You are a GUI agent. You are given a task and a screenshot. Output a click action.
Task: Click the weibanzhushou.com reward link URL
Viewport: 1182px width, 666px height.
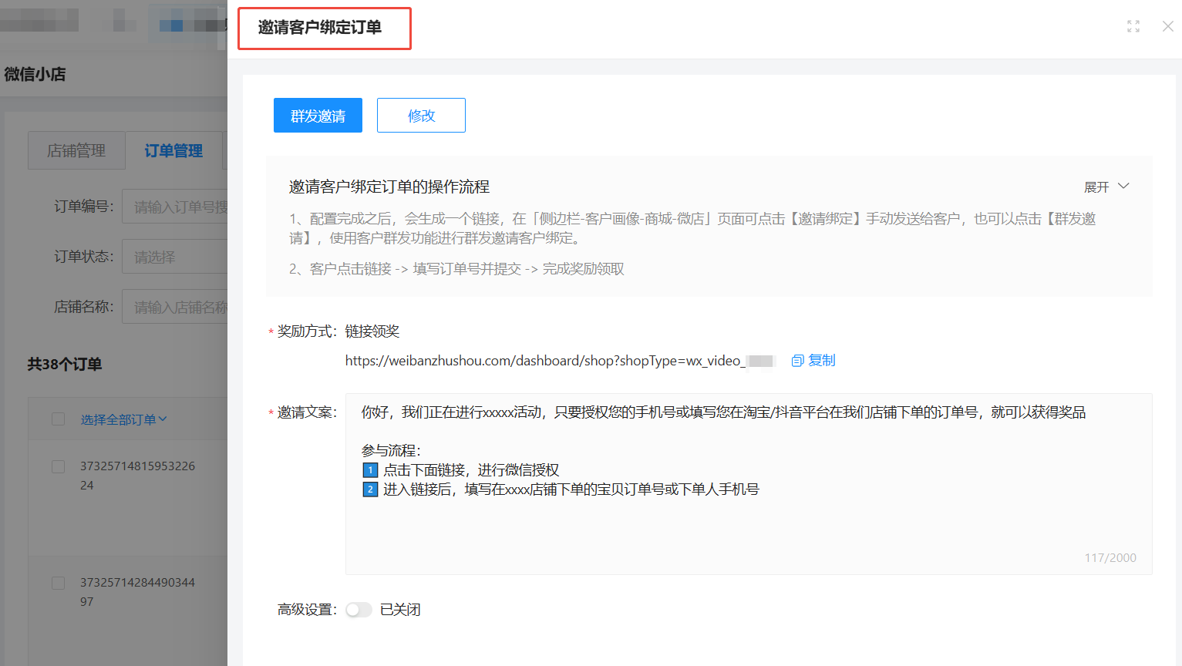click(x=544, y=361)
